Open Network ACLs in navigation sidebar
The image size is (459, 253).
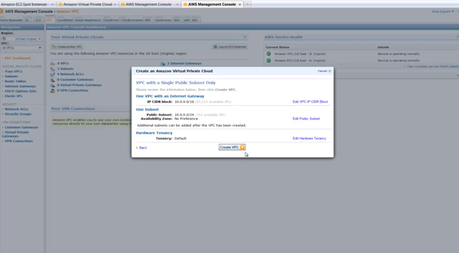17,109
